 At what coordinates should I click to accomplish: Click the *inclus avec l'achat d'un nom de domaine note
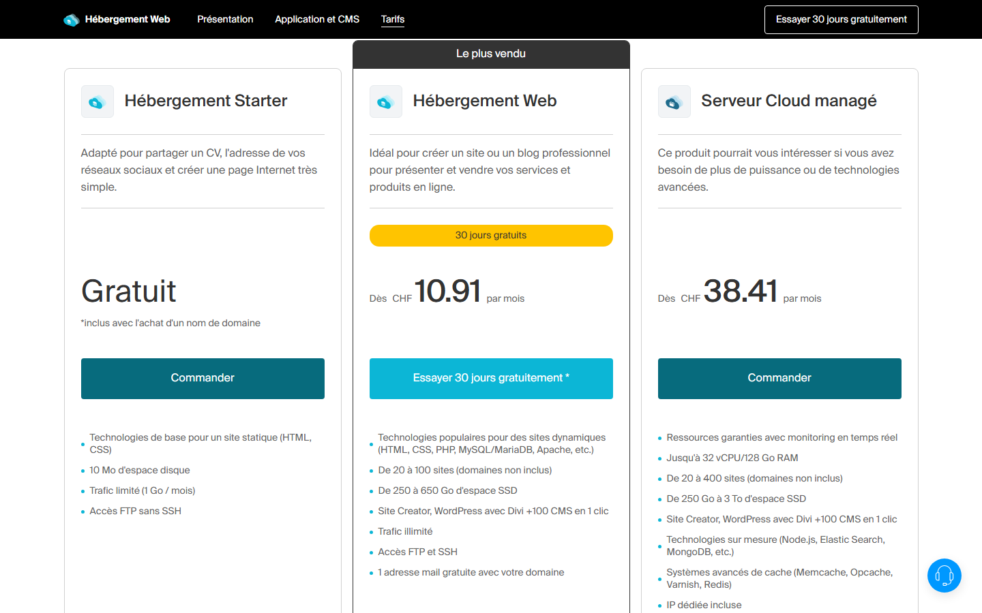click(170, 323)
